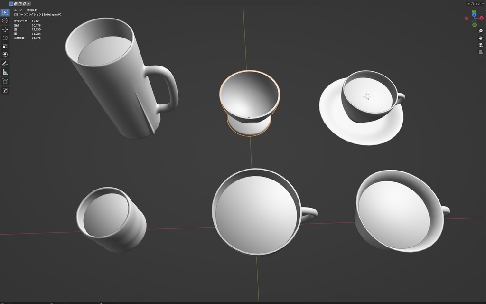
Task: Click the edge count 22,050
Action: 36,29
